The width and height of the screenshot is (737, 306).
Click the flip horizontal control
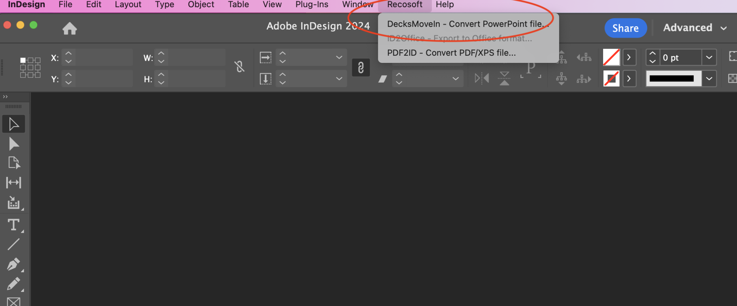pyautogui.click(x=481, y=78)
